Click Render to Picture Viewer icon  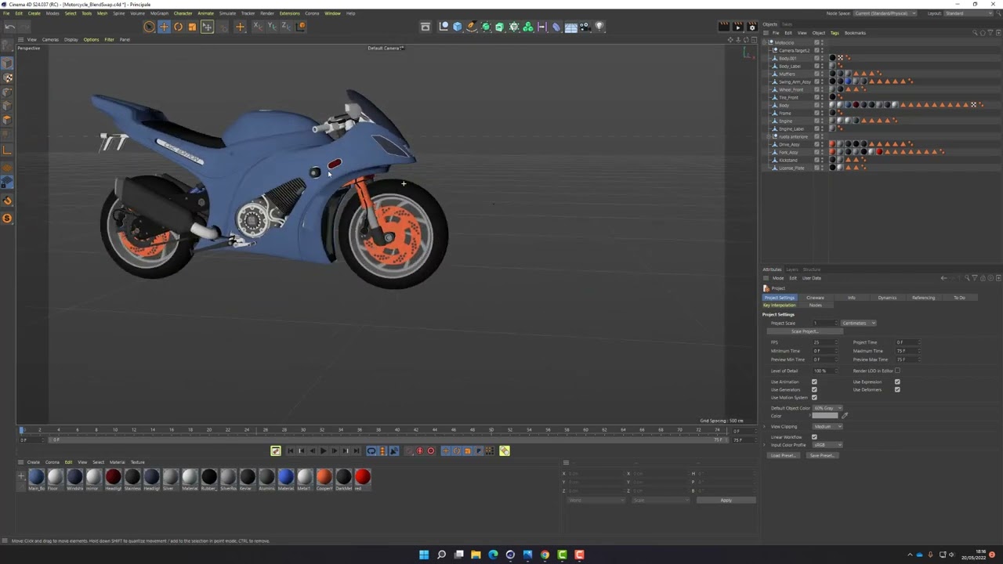click(x=737, y=27)
